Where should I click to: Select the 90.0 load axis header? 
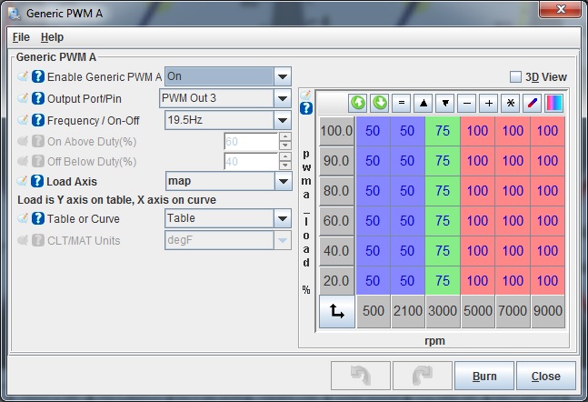point(336,161)
